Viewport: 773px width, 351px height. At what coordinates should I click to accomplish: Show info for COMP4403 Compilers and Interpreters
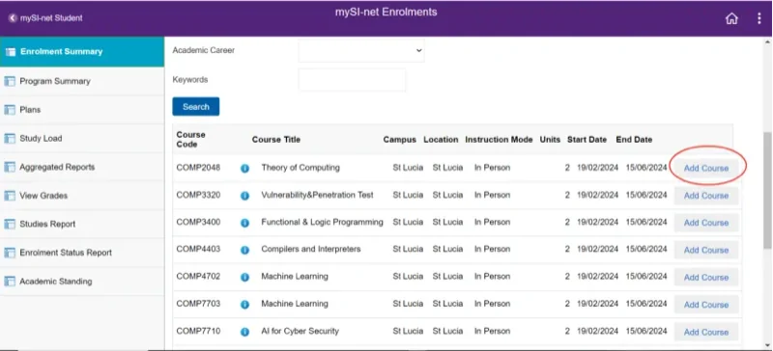pyautogui.click(x=244, y=250)
